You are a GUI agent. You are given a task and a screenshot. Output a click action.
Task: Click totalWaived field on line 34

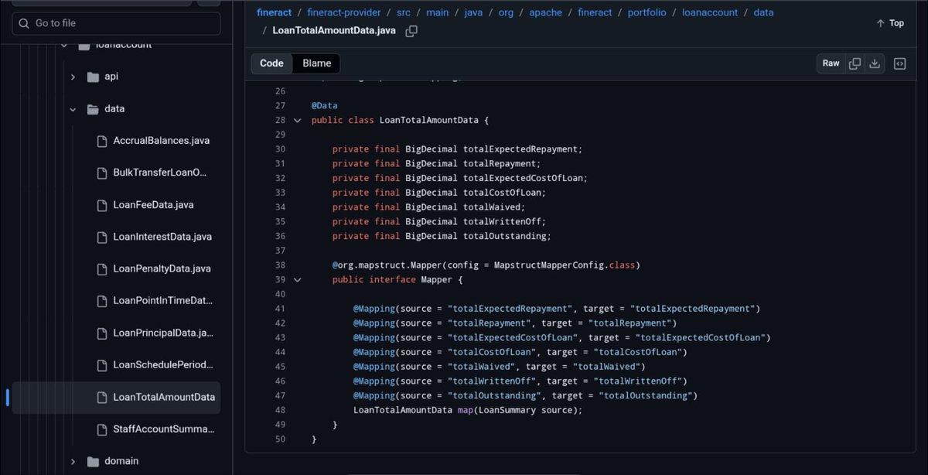tap(492, 207)
